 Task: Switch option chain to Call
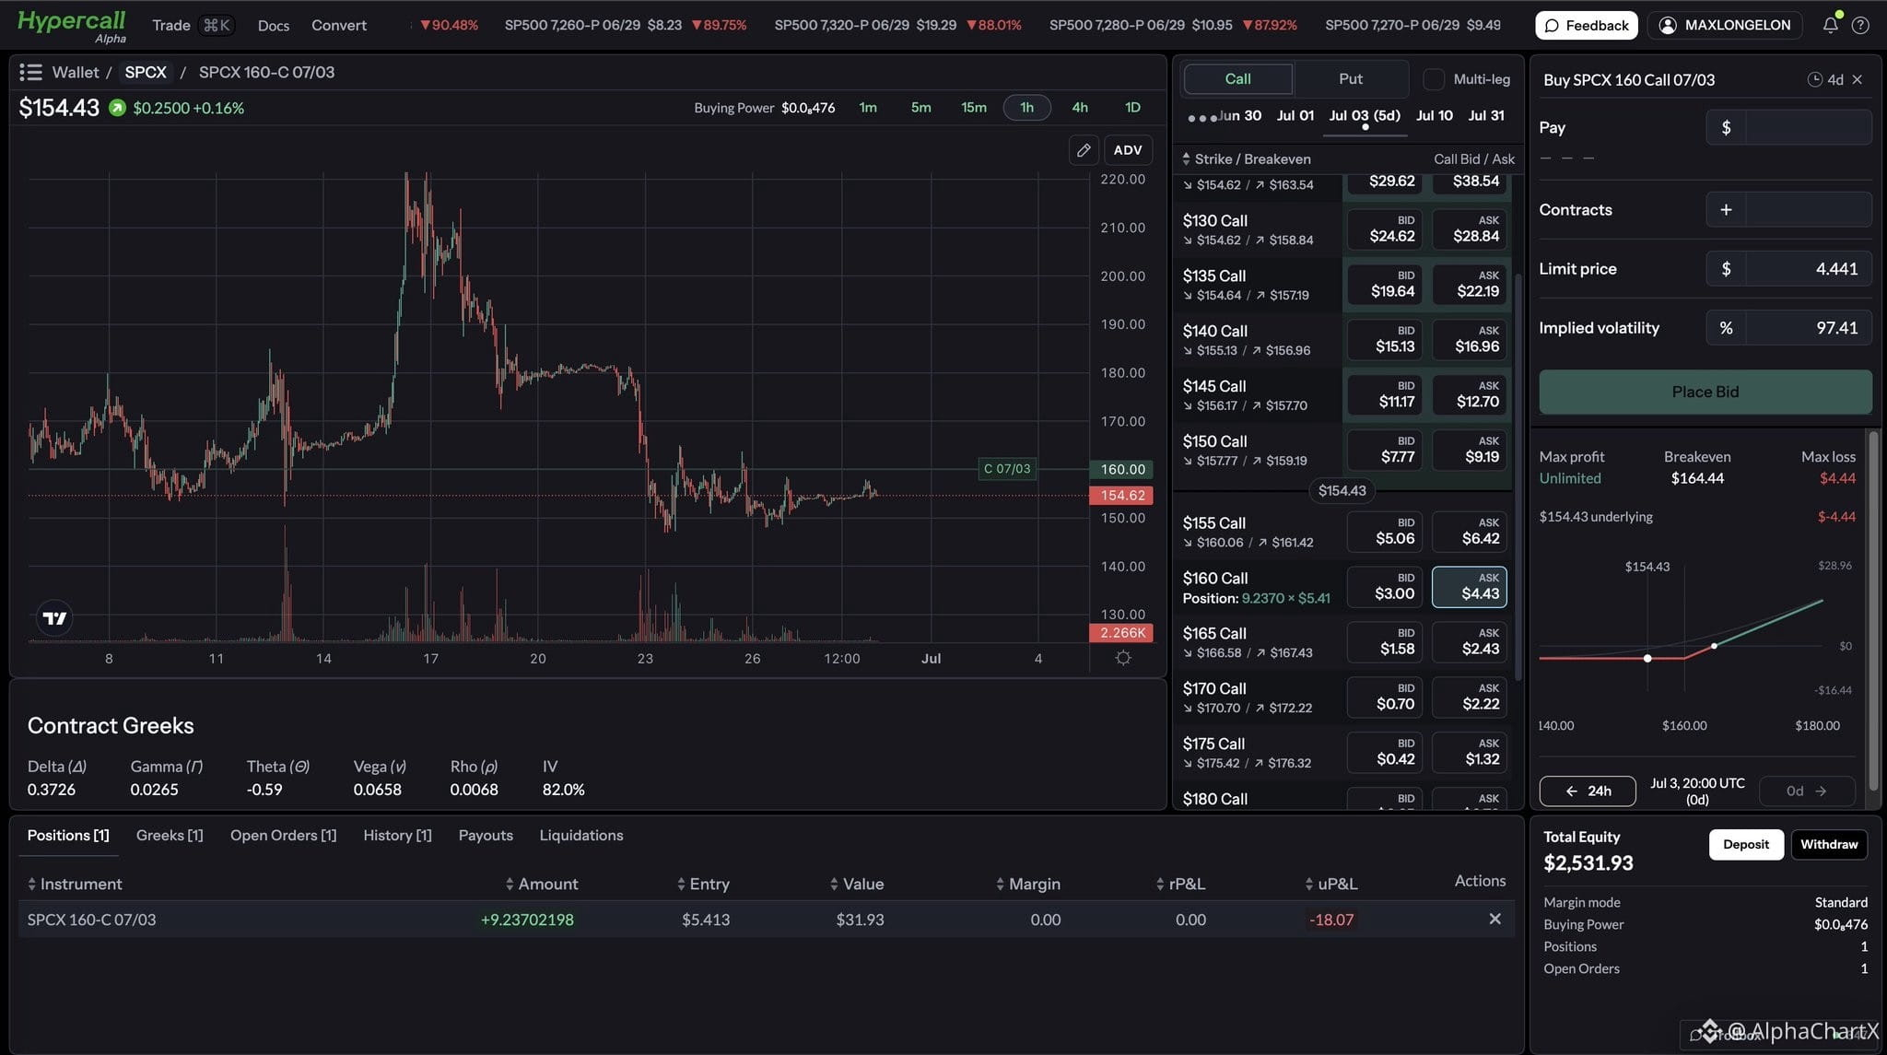click(x=1237, y=79)
